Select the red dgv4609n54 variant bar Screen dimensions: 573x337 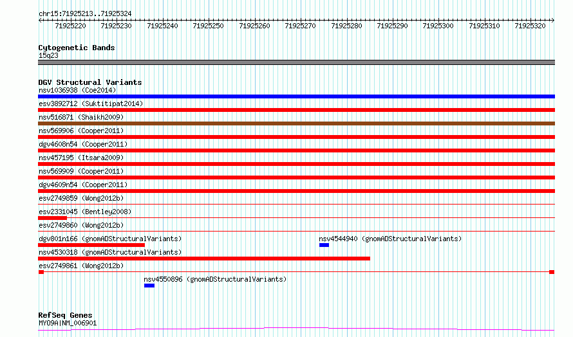[x=296, y=191]
